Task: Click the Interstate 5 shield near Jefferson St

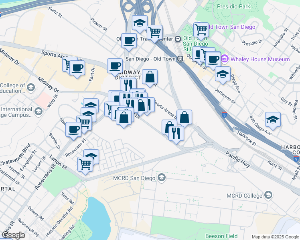Action: tap(225, 115)
